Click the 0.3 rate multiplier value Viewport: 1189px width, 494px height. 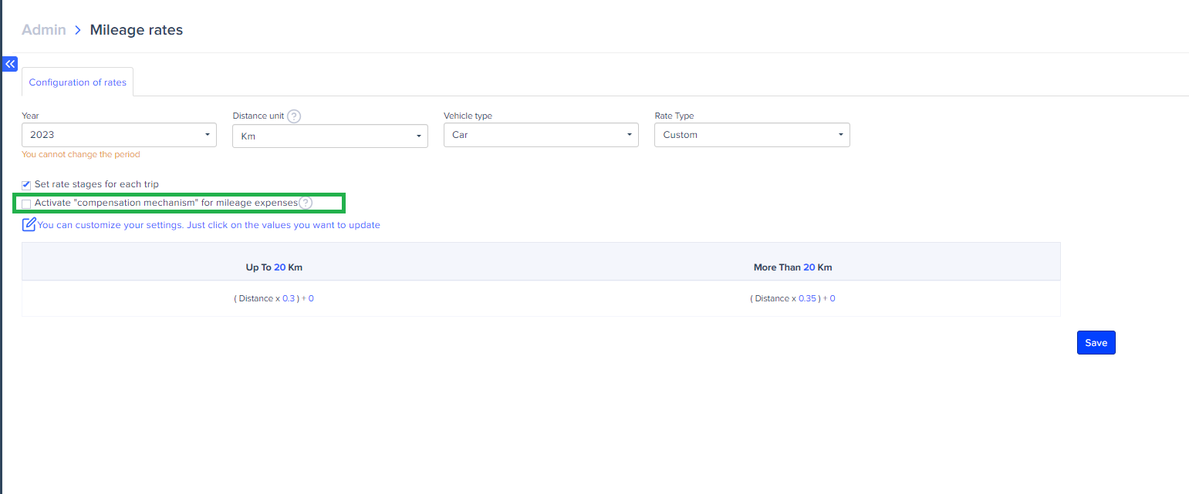tap(289, 298)
